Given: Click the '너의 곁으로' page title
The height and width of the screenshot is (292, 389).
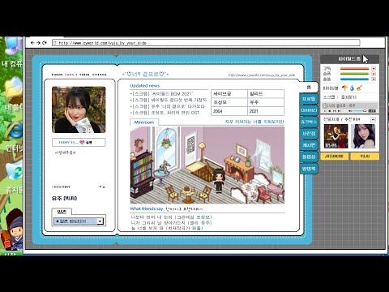Looking at the screenshot, I should (x=145, y=74).
